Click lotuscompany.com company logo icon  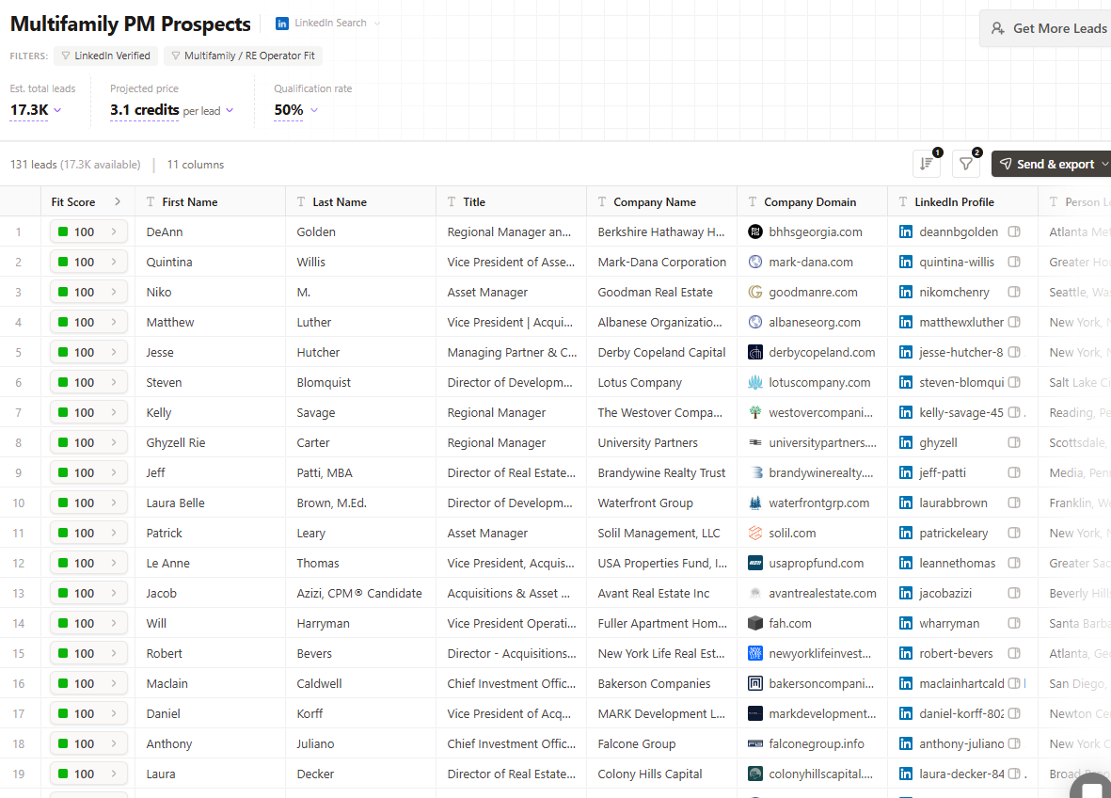[x=755, y=382]
